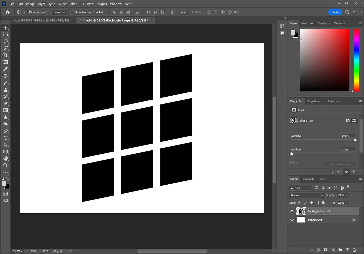Click the Background layer thumbnail
This screenshot has height=254, width=364.
pos(301,220)
